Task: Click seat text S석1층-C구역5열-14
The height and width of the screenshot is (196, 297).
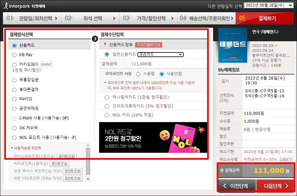Action: 265,96
